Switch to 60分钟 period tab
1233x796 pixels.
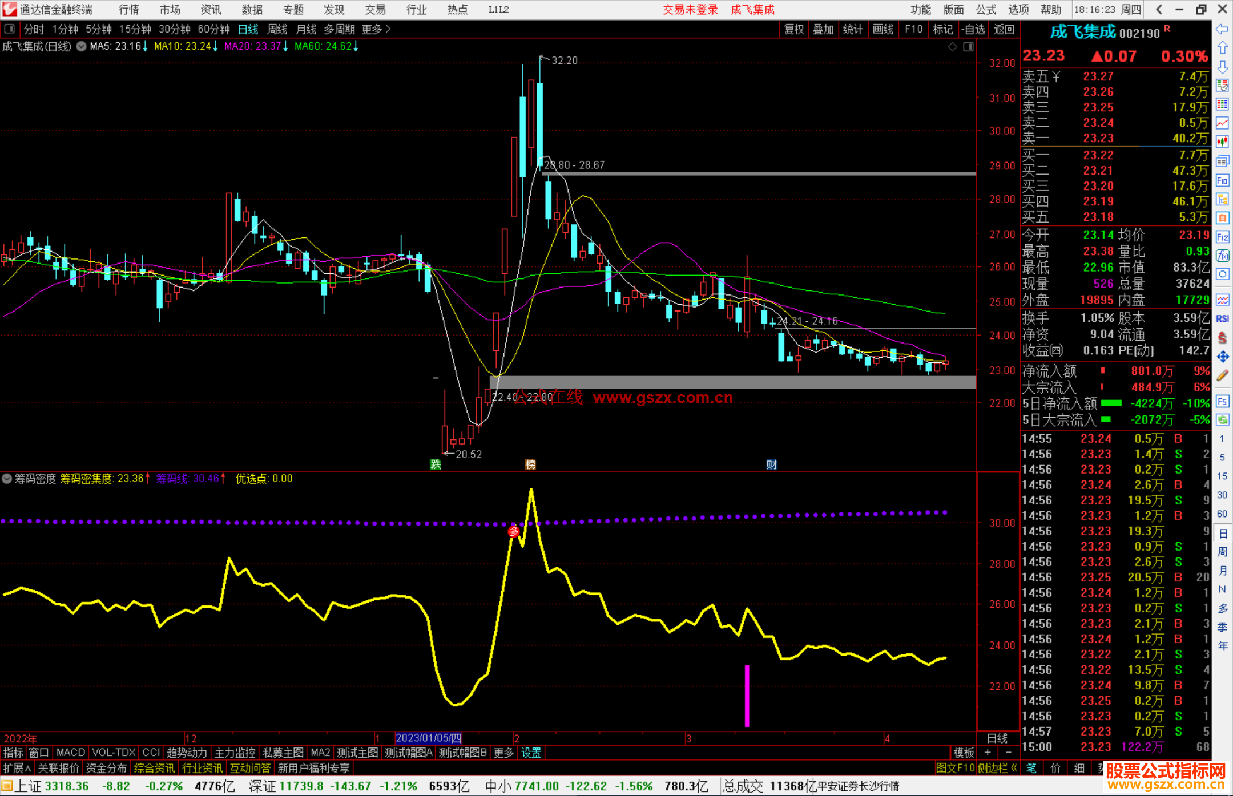(213, 29)
